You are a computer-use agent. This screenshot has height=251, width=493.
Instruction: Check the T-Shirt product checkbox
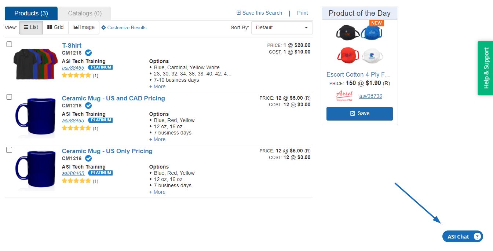[x=9, y=44]
